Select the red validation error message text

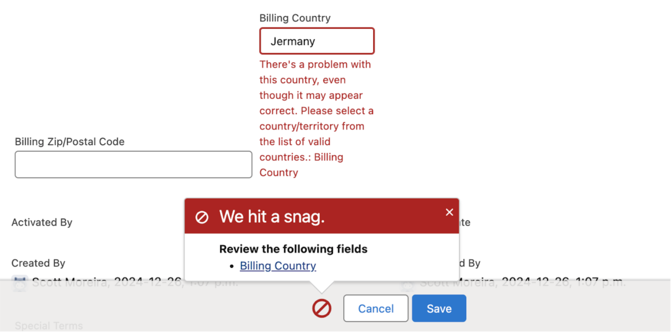tap(316, 118)
